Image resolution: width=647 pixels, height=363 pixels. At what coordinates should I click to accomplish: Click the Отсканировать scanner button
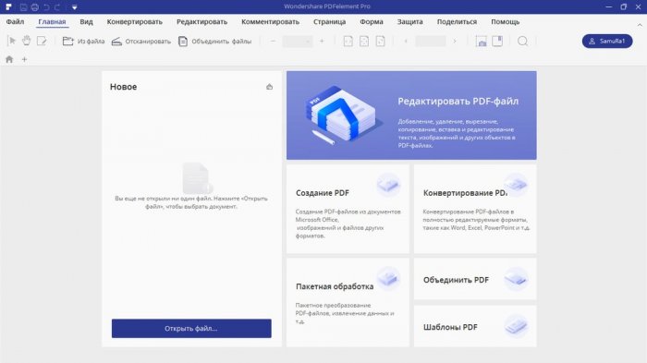[141, 42]
